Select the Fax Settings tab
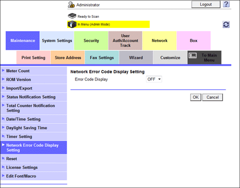Image resolution: width=240 pixels, height=188 pixels. [102, 58]
